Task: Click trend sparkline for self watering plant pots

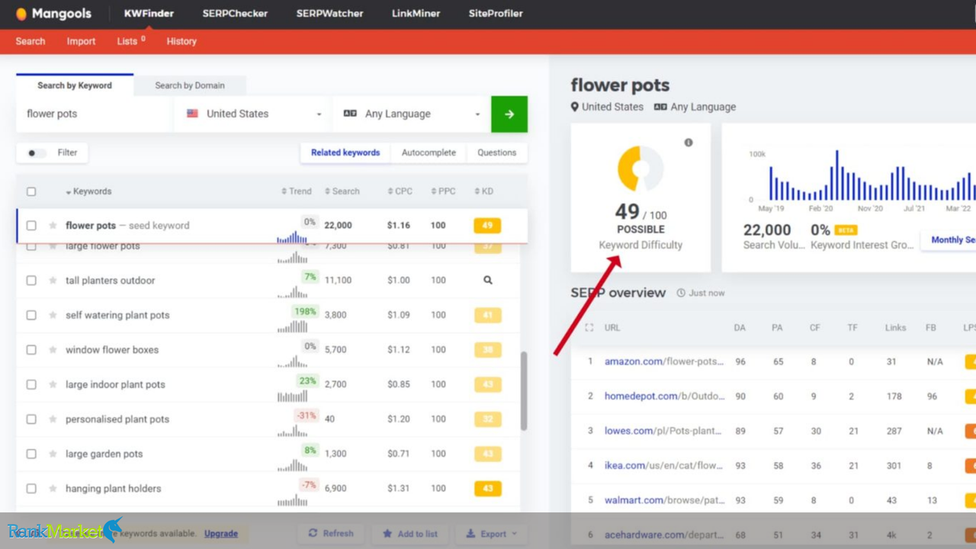Action: pyautogui.click(x=293, y=326)
